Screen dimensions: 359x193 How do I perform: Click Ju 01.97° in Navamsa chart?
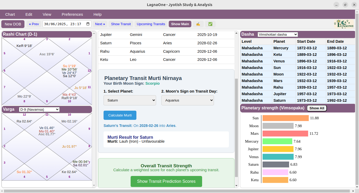pos(69,147)
